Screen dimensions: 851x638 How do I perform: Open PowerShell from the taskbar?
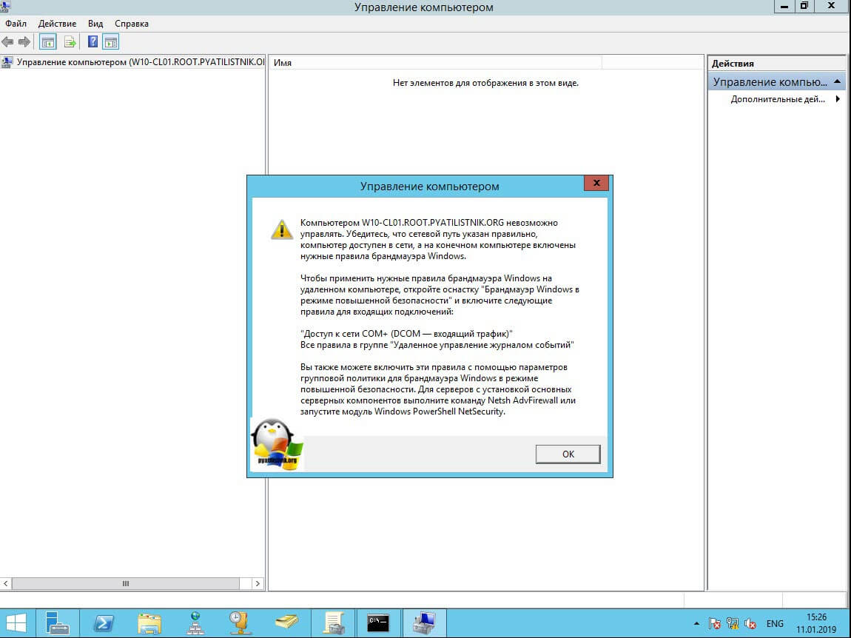click(x=103, y=622)
